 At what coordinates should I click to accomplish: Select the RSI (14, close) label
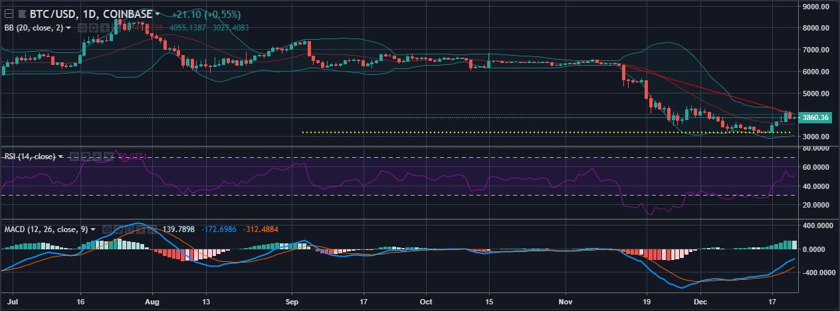30,156
